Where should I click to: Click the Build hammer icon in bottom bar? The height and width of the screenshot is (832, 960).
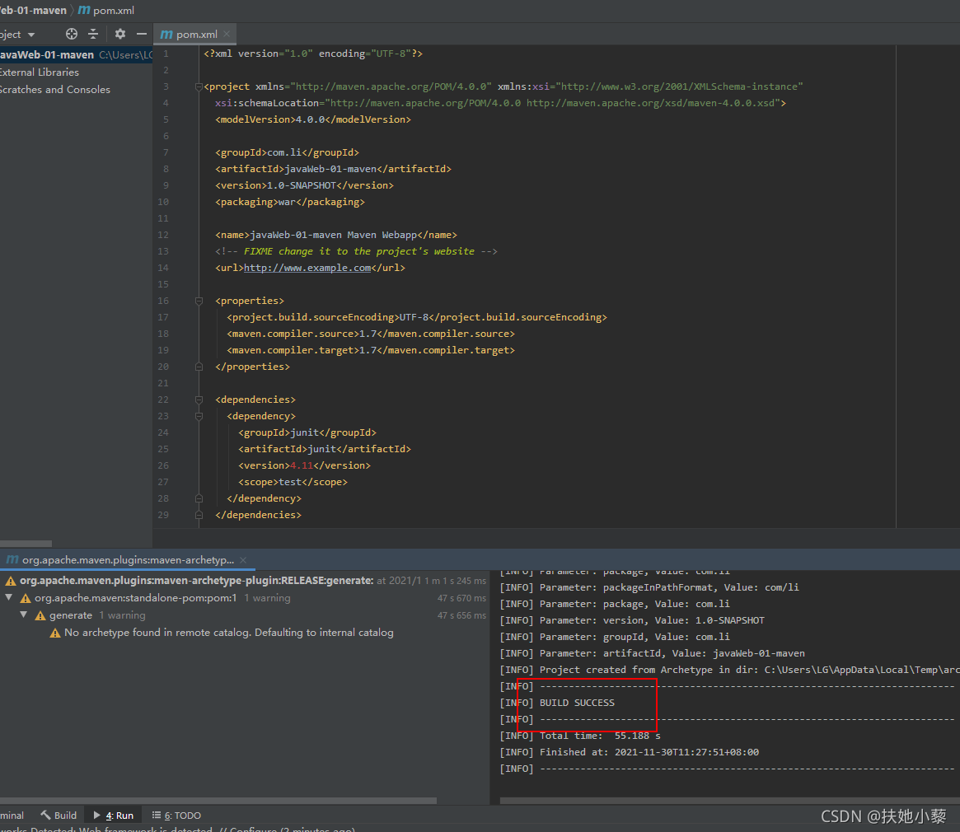click(x=45, y=815)
